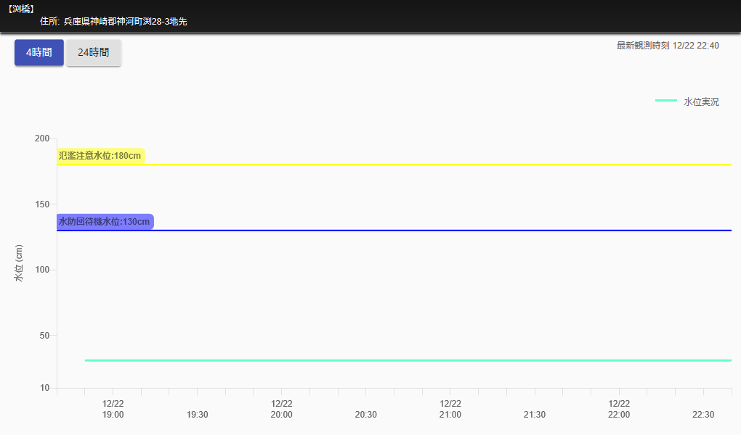Click the blue standby threshold line

pos(436,231)
